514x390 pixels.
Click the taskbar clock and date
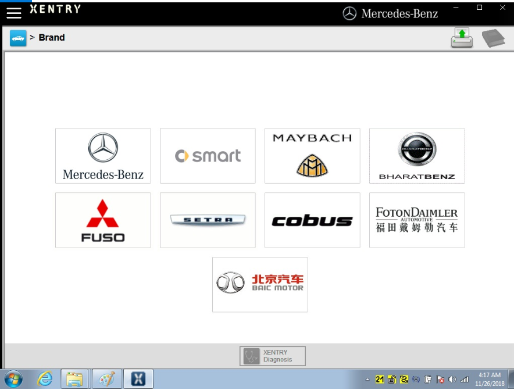490,379
